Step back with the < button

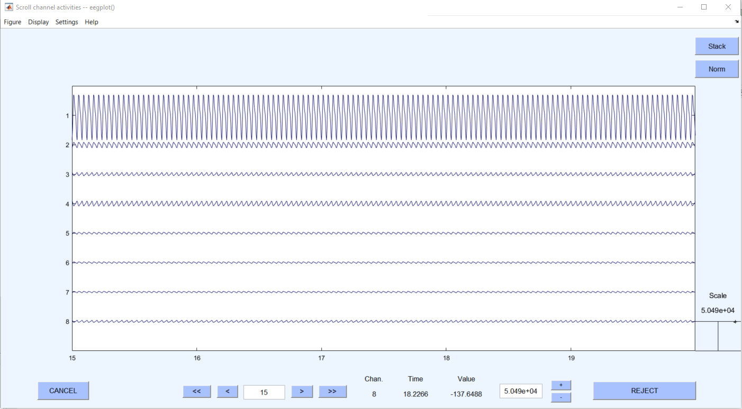coord(228,392)
